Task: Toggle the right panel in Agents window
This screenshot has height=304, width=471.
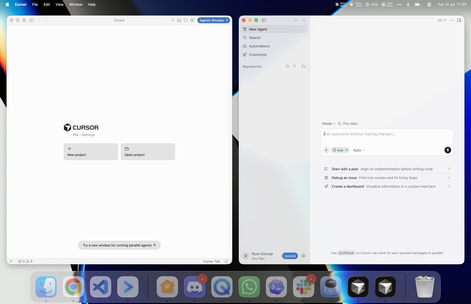Action: (x=459, y=20)
